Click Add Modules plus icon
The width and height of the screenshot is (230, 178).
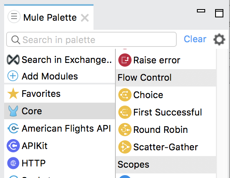click(x=13, y=76)
